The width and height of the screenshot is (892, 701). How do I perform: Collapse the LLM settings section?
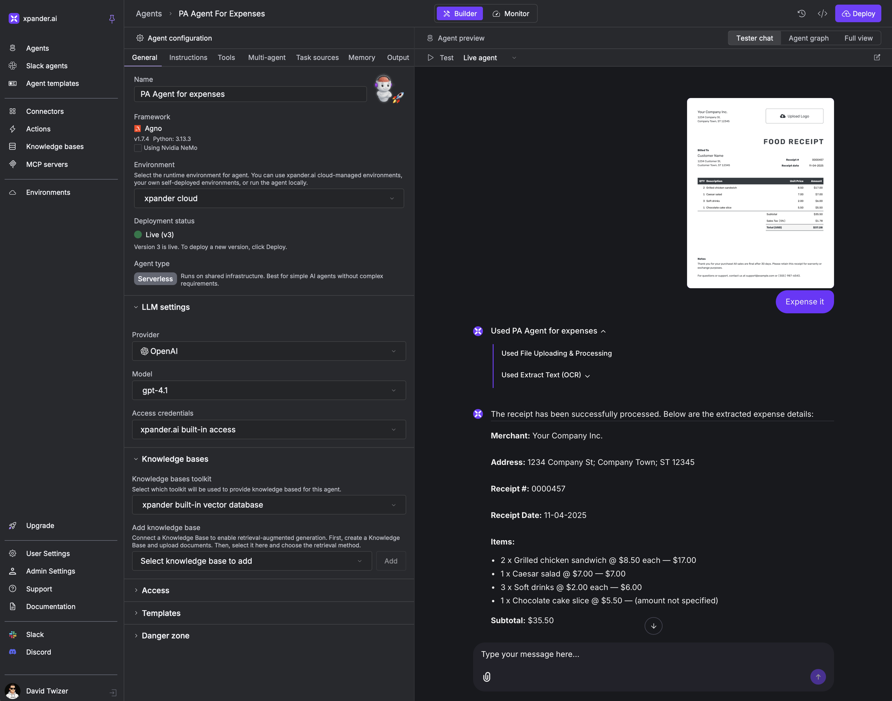165,307
